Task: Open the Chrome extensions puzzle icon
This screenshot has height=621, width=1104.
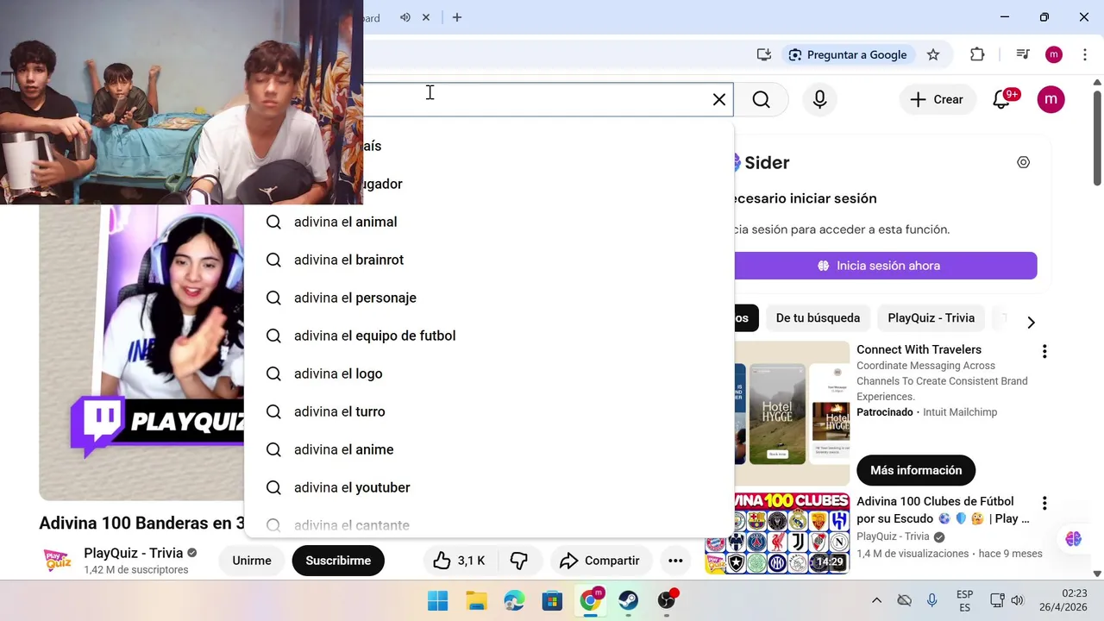Action: click(977, 54)
